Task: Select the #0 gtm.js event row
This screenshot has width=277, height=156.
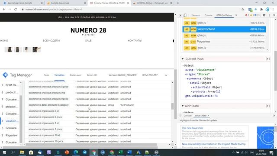Action: coord(224,48)
